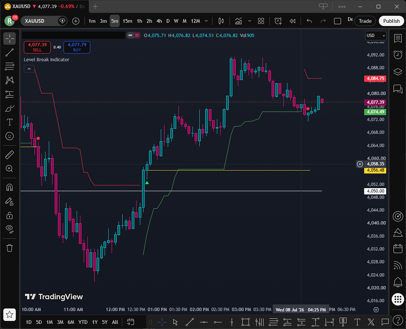Open the apps grid round button
406x329 pixels.
click(x=398, y=300)
